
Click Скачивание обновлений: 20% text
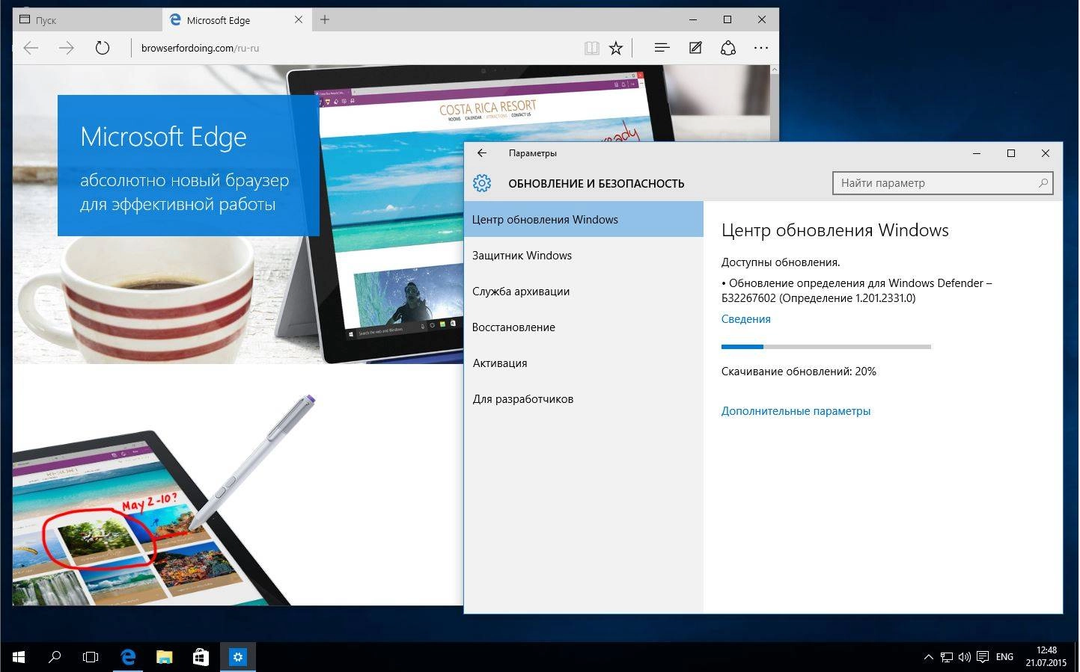coord(799,371)
